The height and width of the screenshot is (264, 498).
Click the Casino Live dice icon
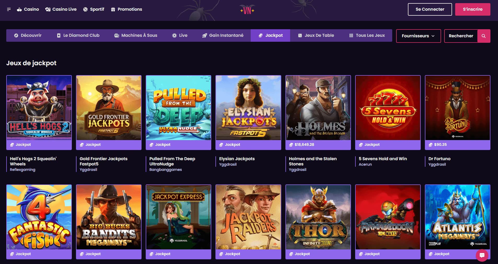(x=48, y=9)
